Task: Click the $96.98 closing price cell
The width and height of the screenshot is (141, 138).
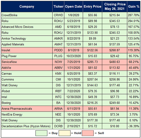Action: click(115, 91)
